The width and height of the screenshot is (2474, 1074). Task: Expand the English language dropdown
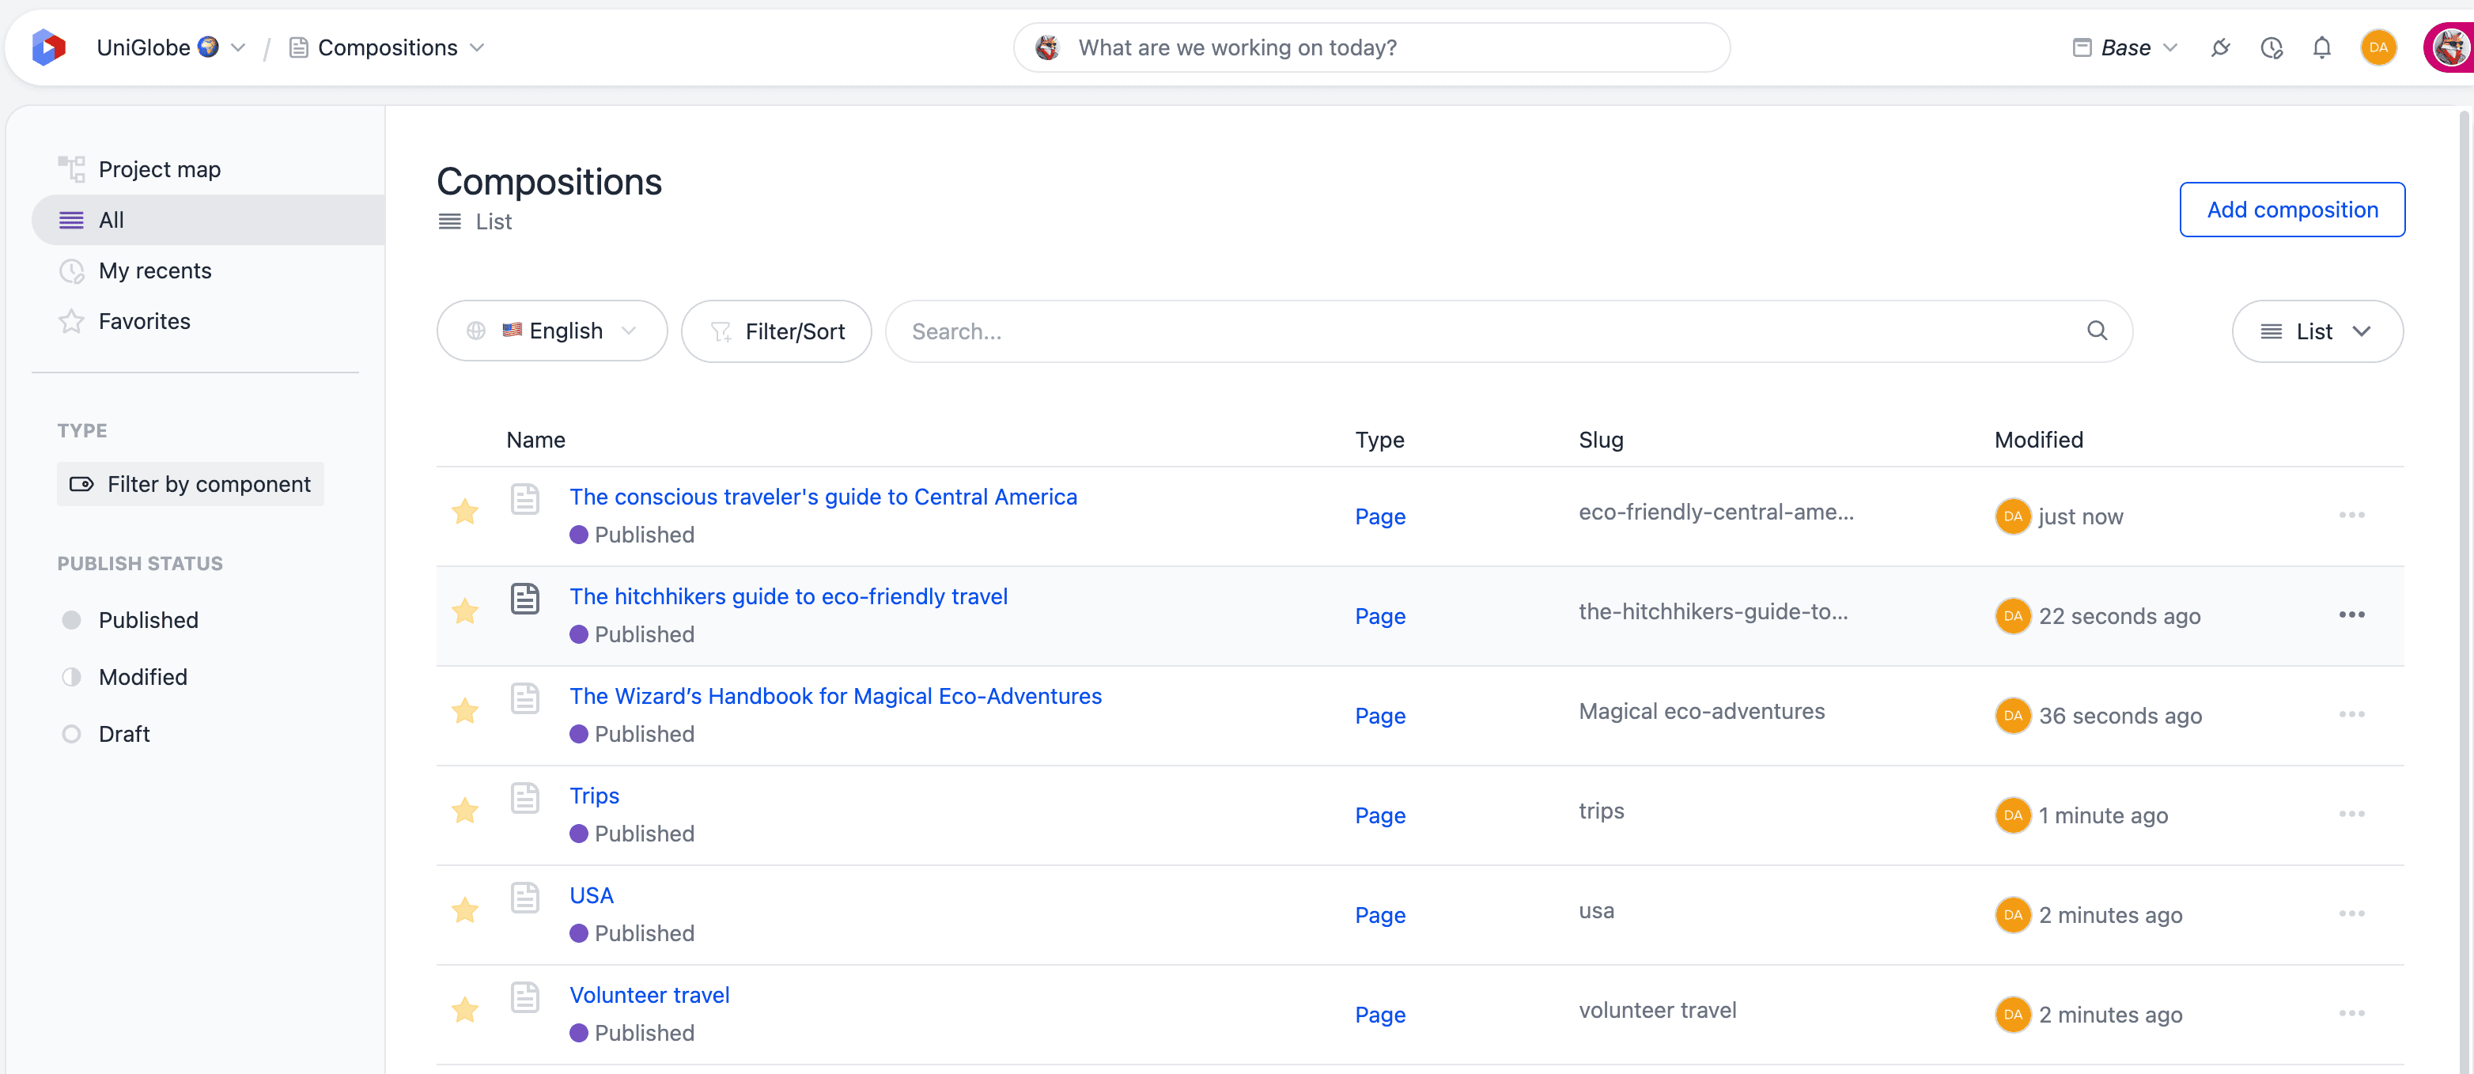[552, 331]
